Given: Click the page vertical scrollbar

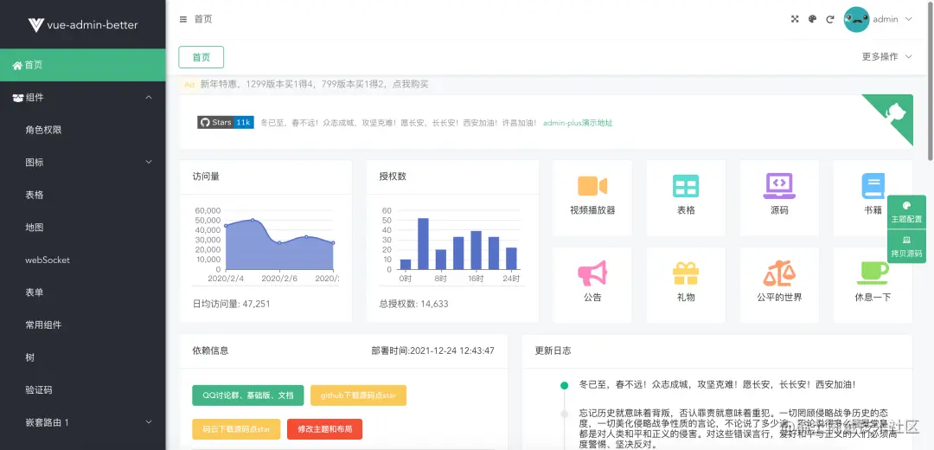Looking at the screenshot, I should pos(931,80).
